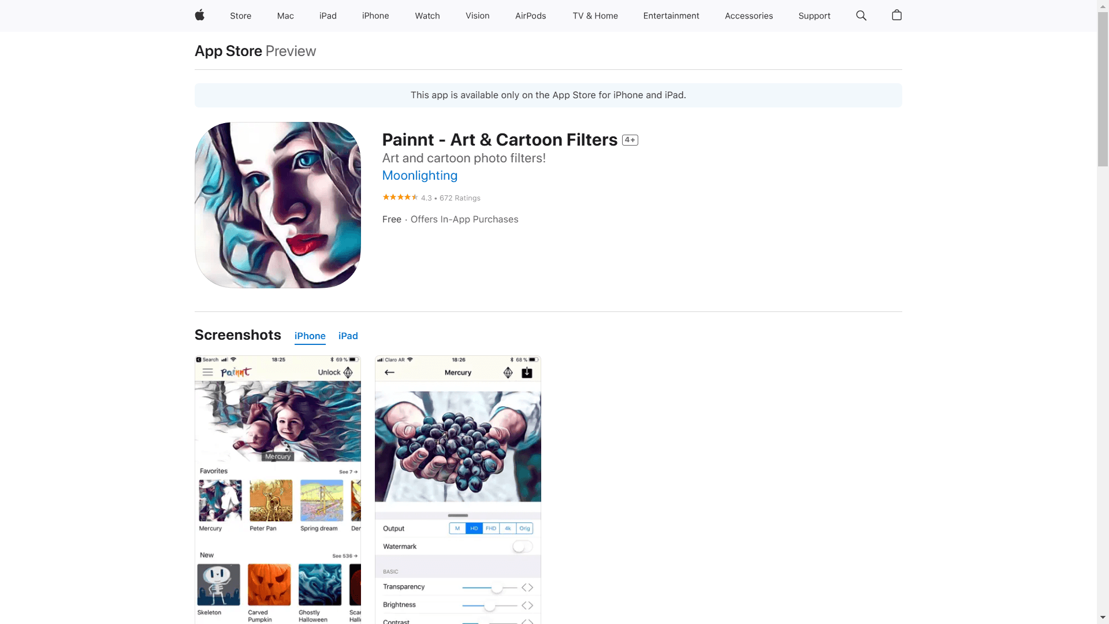Click the Unlock diamond icon
The width and height of the screenshot is (1109, 624).
point(348,373)
